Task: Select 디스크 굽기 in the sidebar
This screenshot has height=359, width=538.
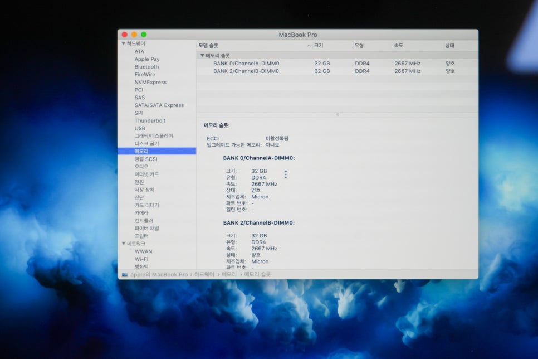Action: [x=146, y=144]
